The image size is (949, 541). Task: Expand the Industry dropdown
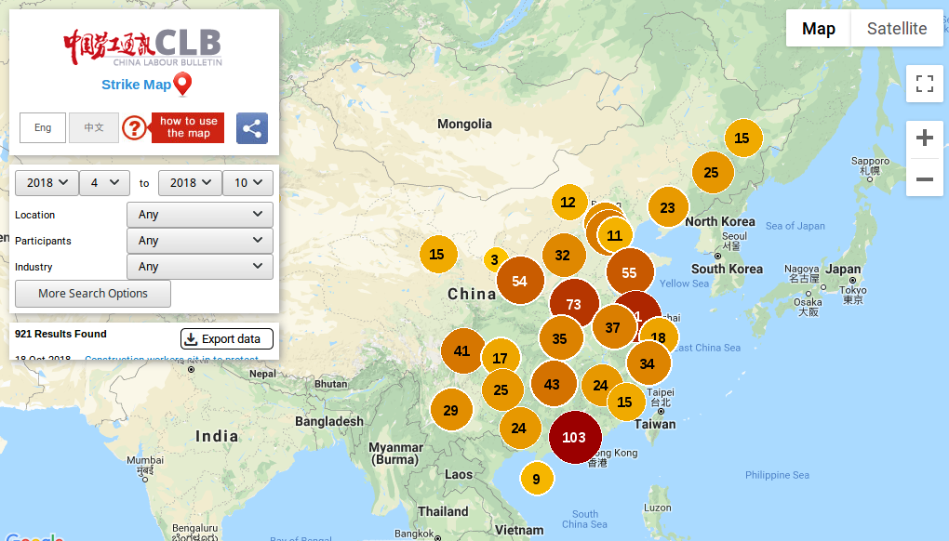coord(200,267)
